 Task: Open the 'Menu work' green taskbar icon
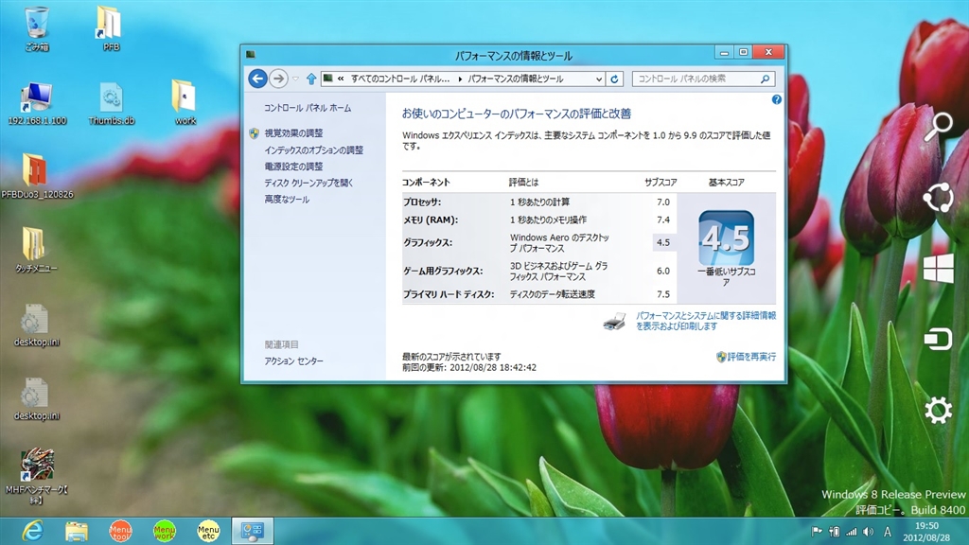[165, 531]
